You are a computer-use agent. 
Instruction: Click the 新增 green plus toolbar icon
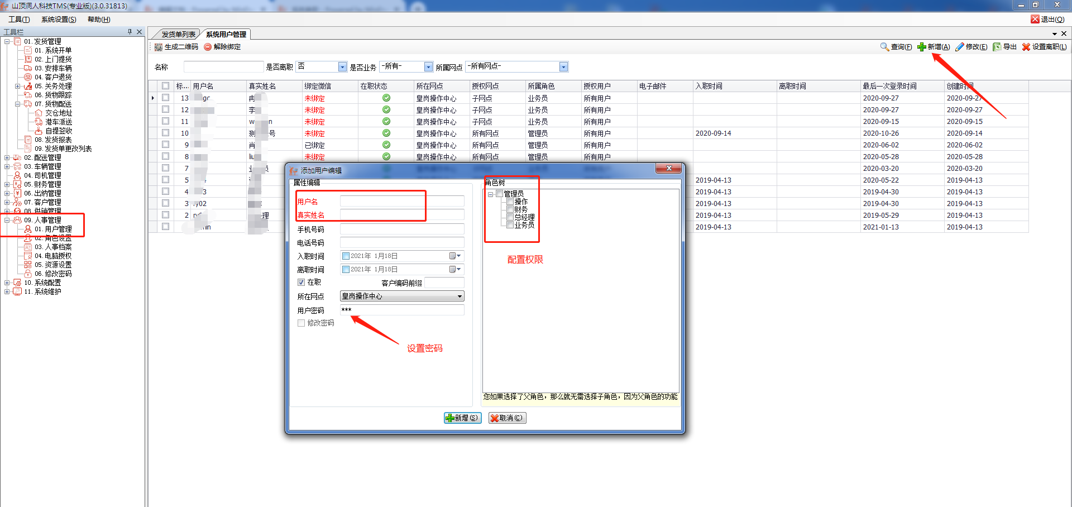[x=922, y=47]
